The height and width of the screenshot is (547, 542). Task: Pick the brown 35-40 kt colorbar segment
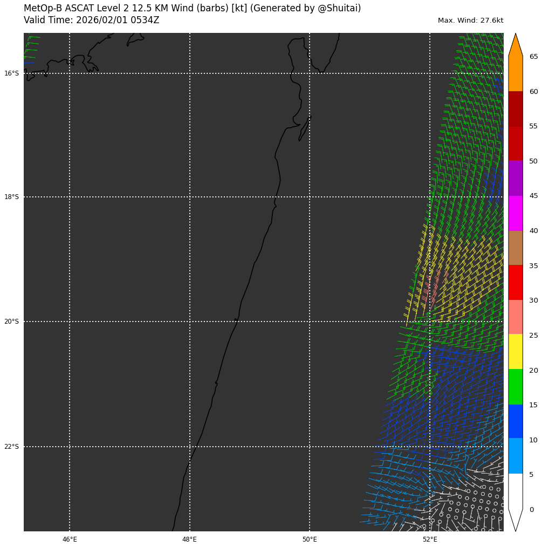pyautogui.click(x=515, y=248)
